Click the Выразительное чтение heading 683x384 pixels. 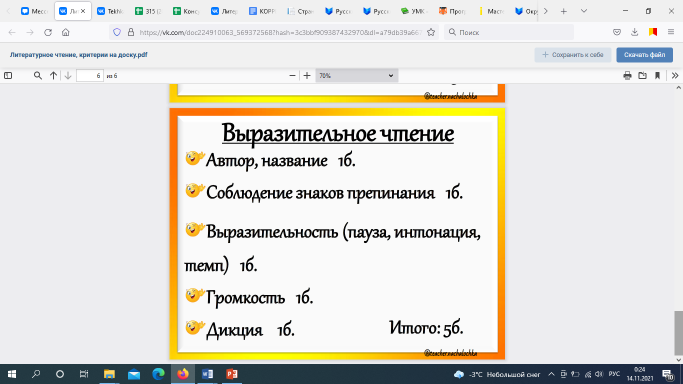click(x=338, y=133)
